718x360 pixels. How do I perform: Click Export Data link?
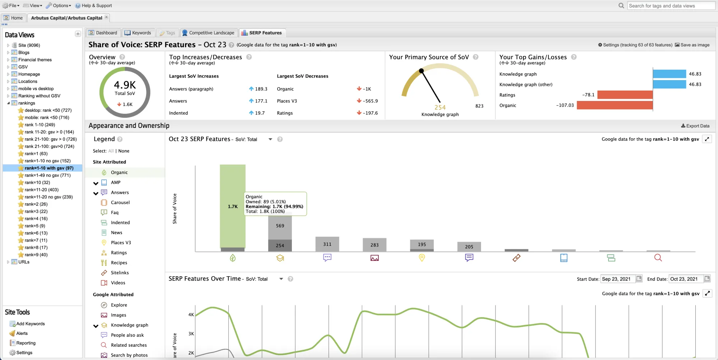click(695, 126)
